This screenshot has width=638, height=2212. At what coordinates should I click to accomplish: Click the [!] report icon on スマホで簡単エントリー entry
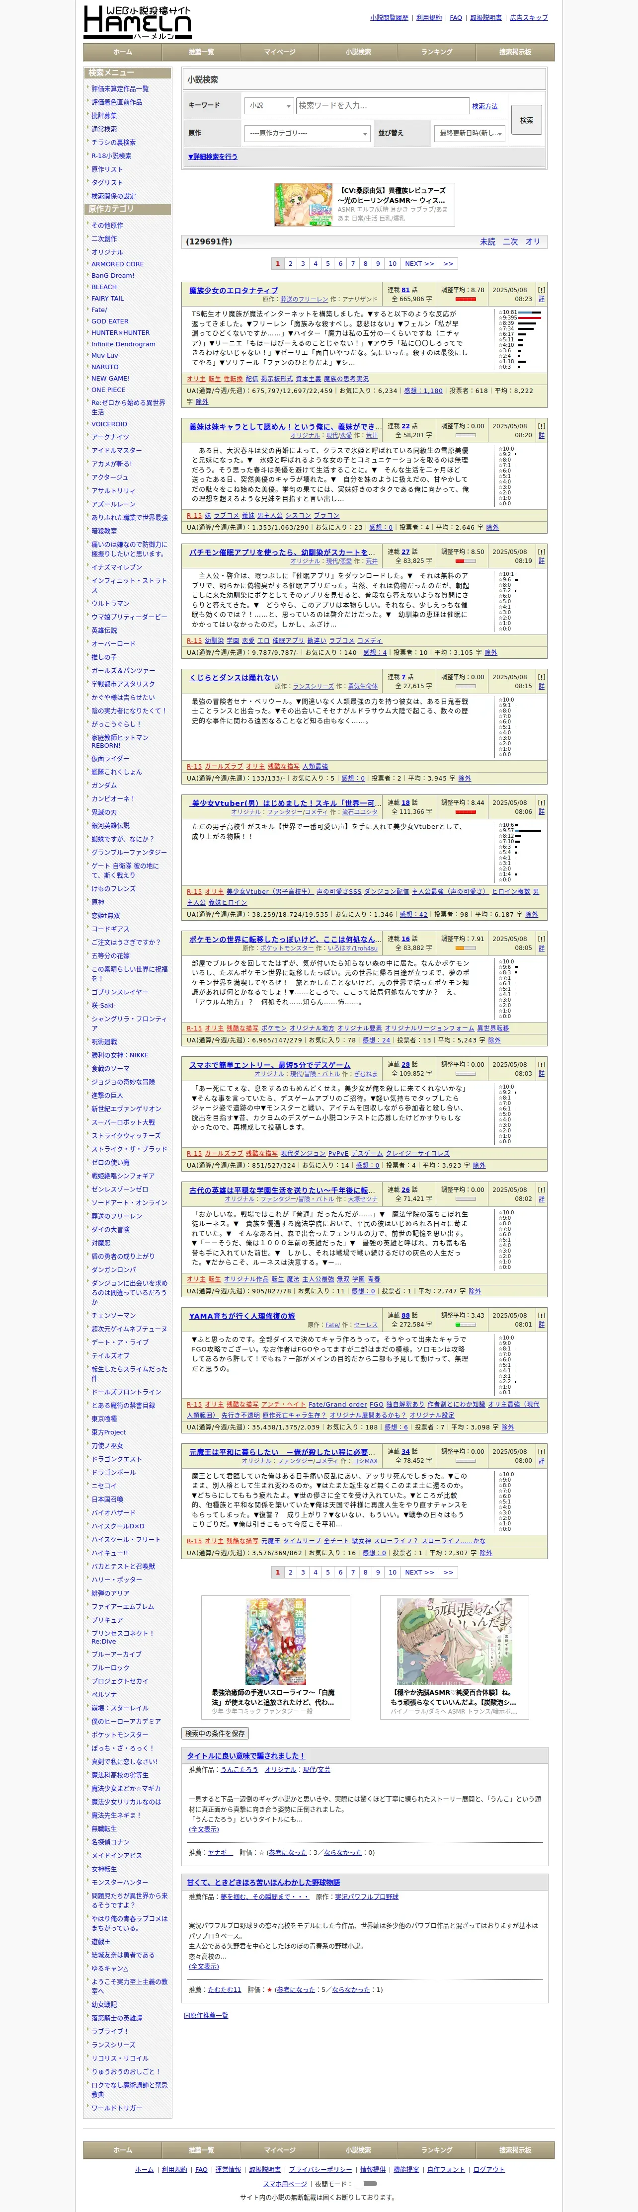click(x=541, y=1064)
